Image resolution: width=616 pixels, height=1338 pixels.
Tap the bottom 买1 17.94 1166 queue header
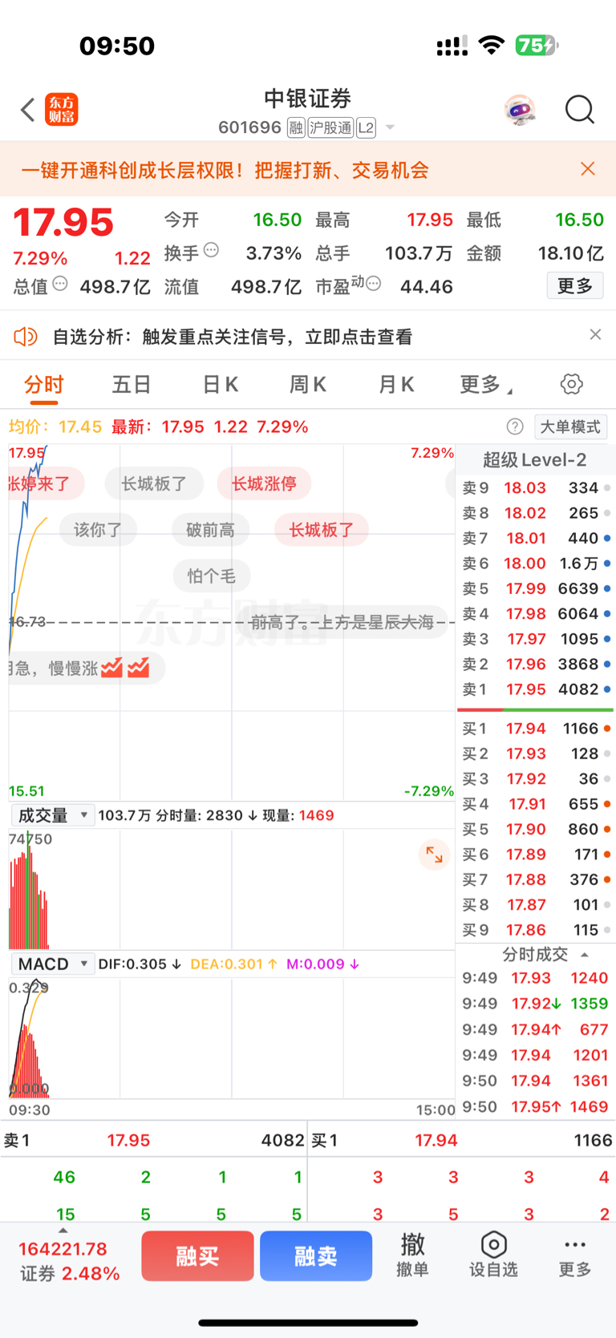[462, 1140]
